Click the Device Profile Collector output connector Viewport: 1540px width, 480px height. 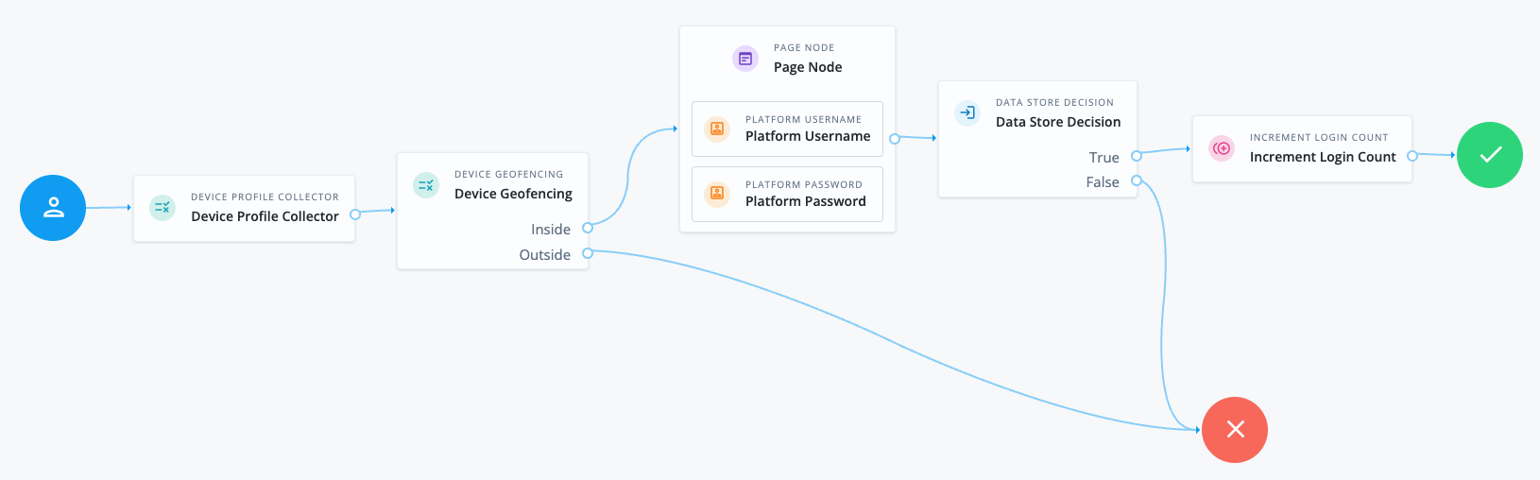[x=355, y=214]
